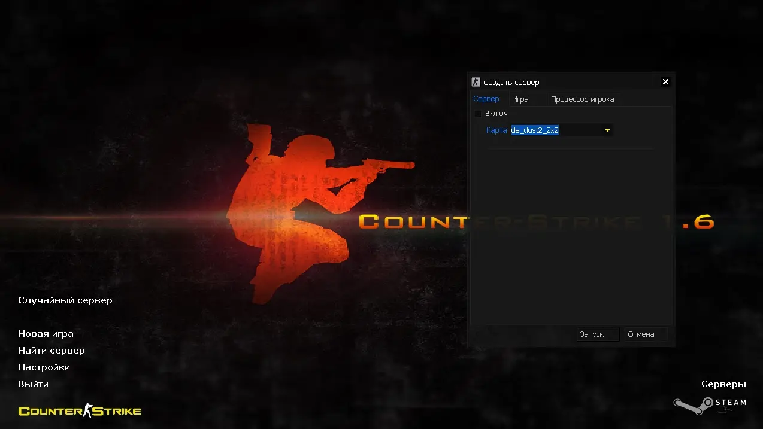Switch to the Игра tab
The image size is (763, 429).
pyautogui.click(x=520, y=99)
